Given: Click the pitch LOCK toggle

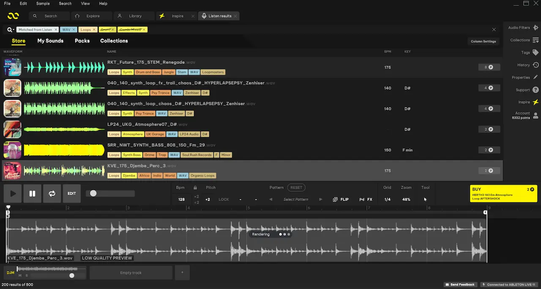Looking at the screenshot, I should tap(224, 199).
